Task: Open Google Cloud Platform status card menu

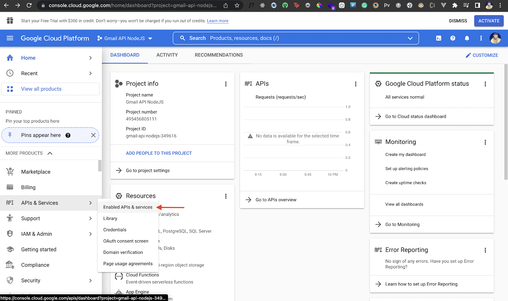Action: pyautogui.click(x=485, y=84)
